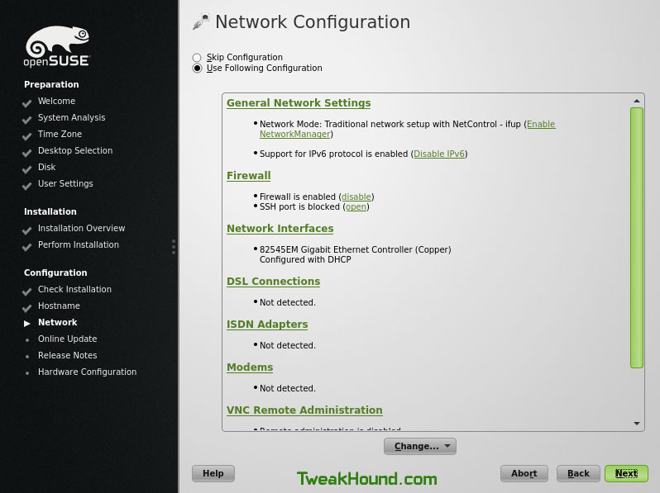Click the Preparation section heading
The width and height of the screenshot is (660, 493).
tap(51, 84)
